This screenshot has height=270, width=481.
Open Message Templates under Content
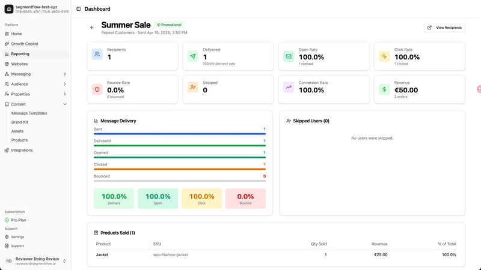pyautogui.click(x=29, y=113)
